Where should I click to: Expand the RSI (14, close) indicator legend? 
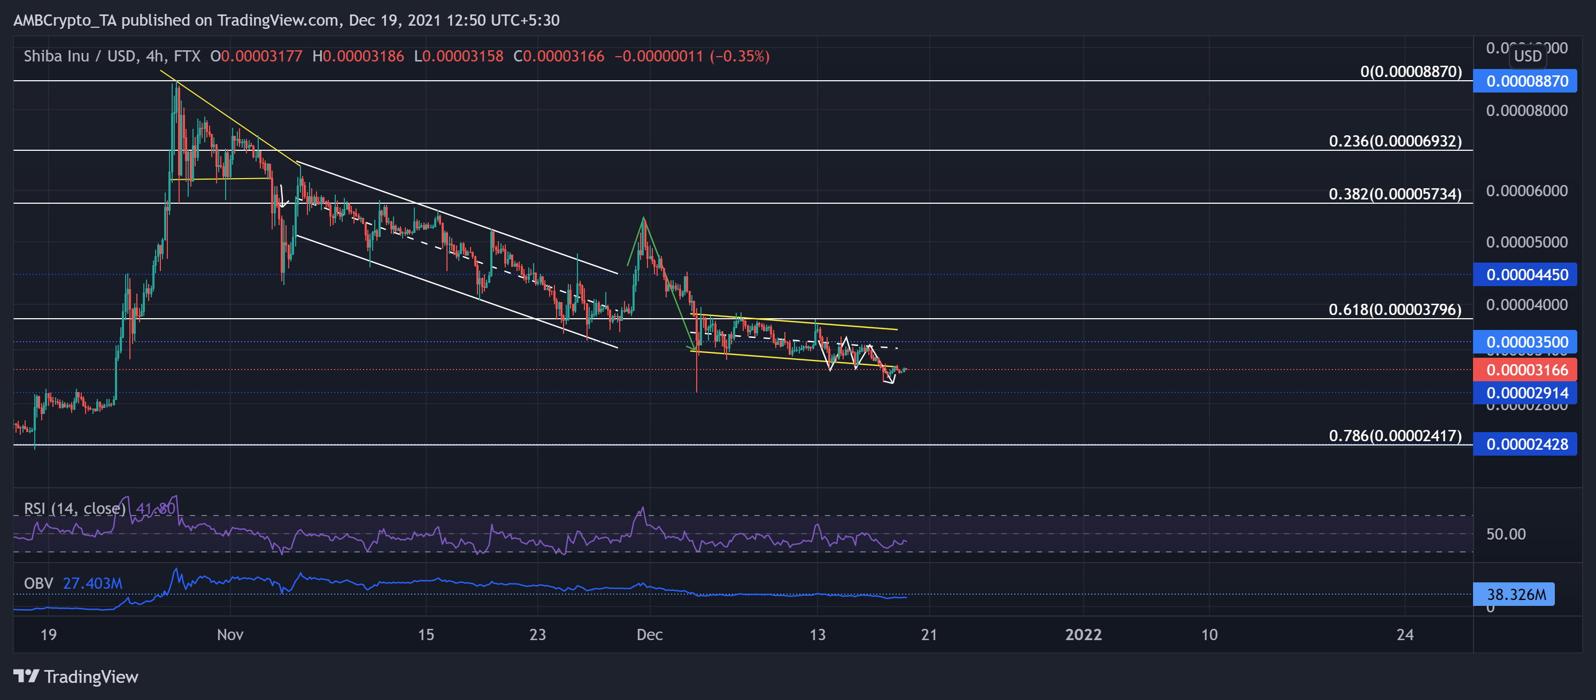(74, 509)
